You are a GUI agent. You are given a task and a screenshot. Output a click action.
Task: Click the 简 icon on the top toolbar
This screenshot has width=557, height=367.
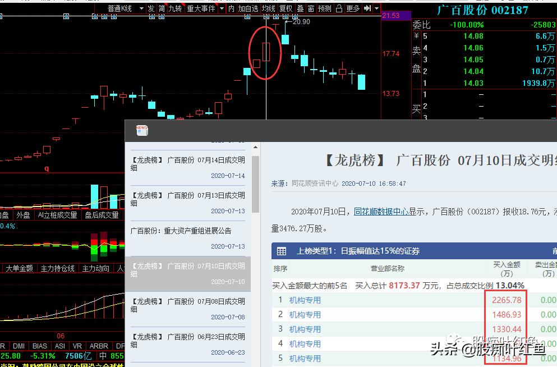pyautogui.click(x=161, y=8)
